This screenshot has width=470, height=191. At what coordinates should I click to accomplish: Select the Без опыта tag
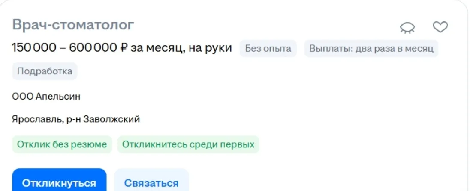tap(268, 48)
